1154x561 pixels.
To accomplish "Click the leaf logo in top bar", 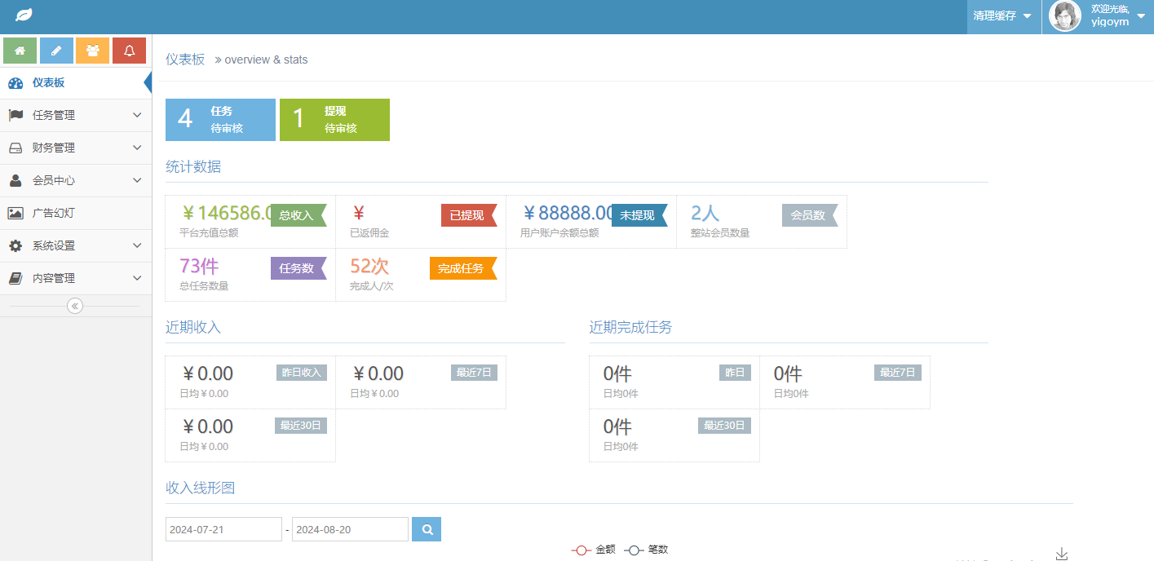I will click(x=24, y=15).
